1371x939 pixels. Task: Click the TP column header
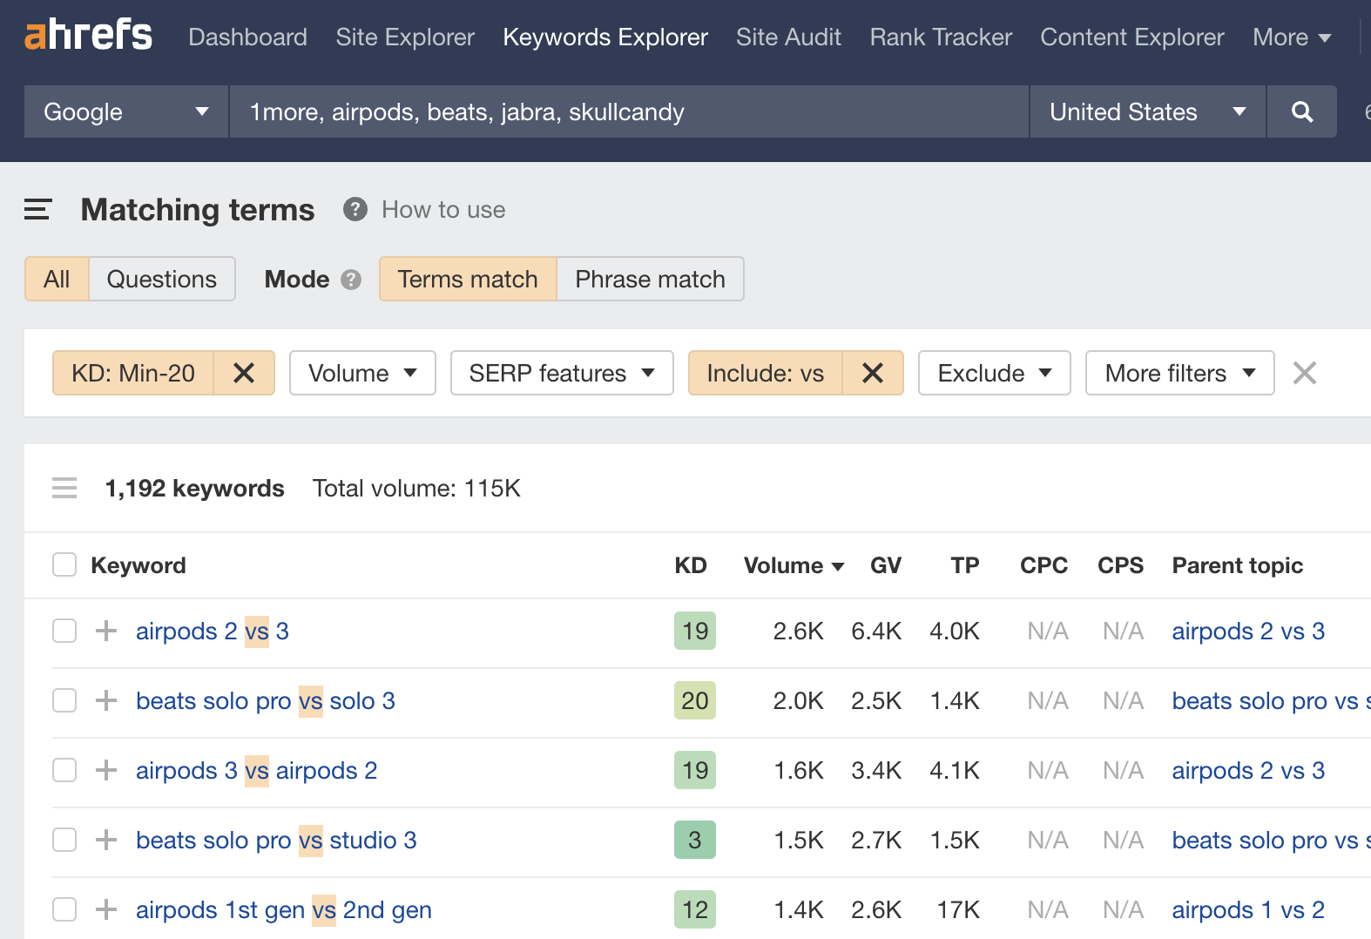click(x=965, y=565)
